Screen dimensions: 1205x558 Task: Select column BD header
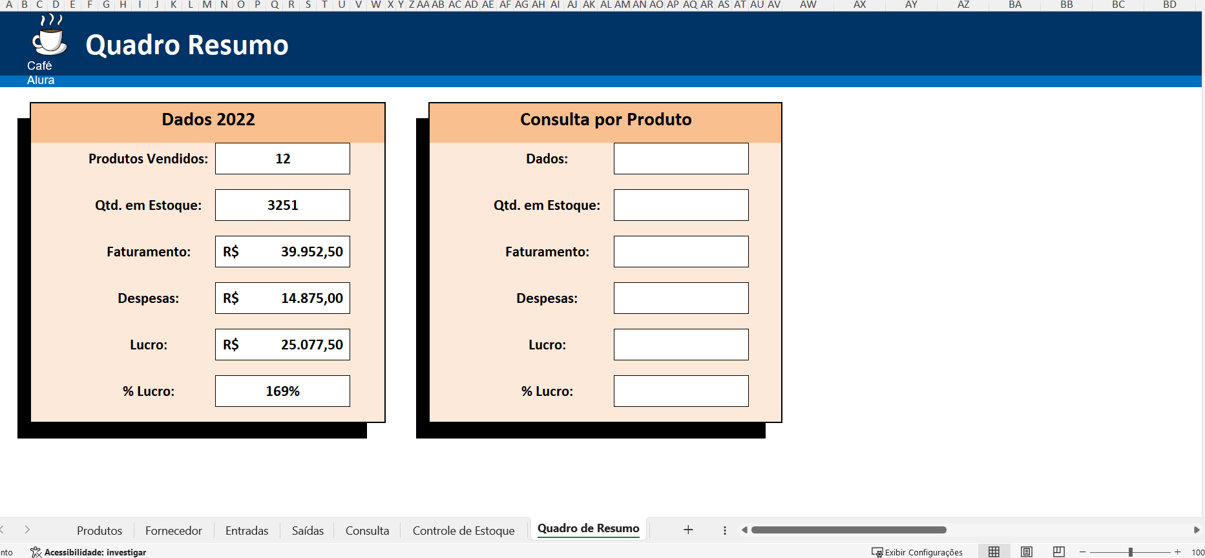click(1169, 5)
